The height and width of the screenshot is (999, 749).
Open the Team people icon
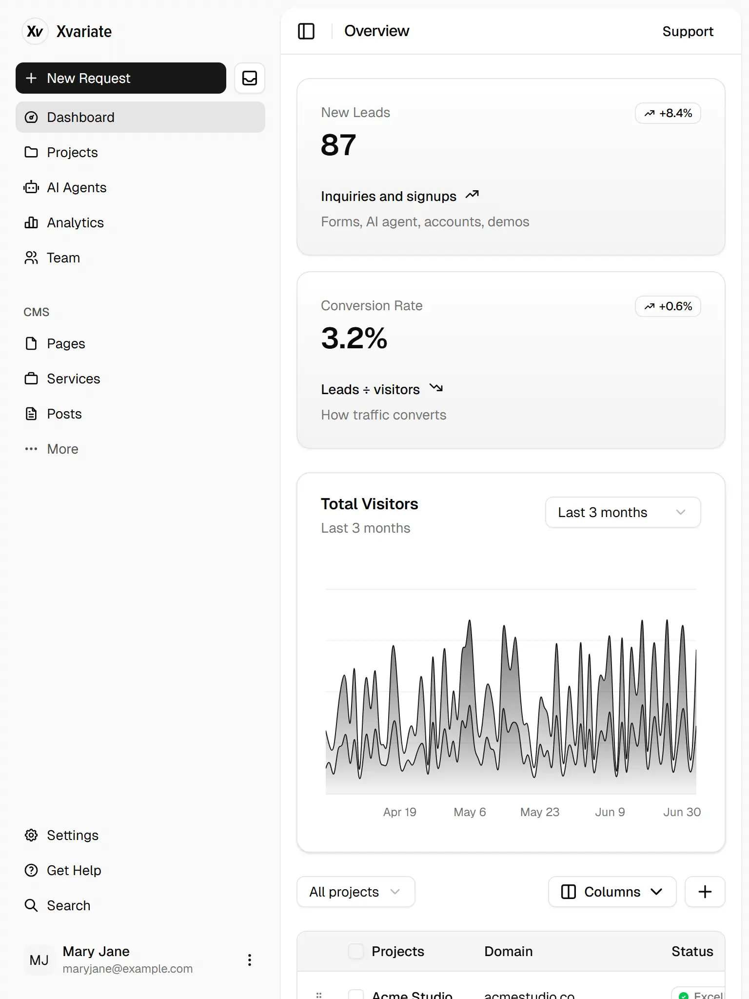(x=31, y=258)
